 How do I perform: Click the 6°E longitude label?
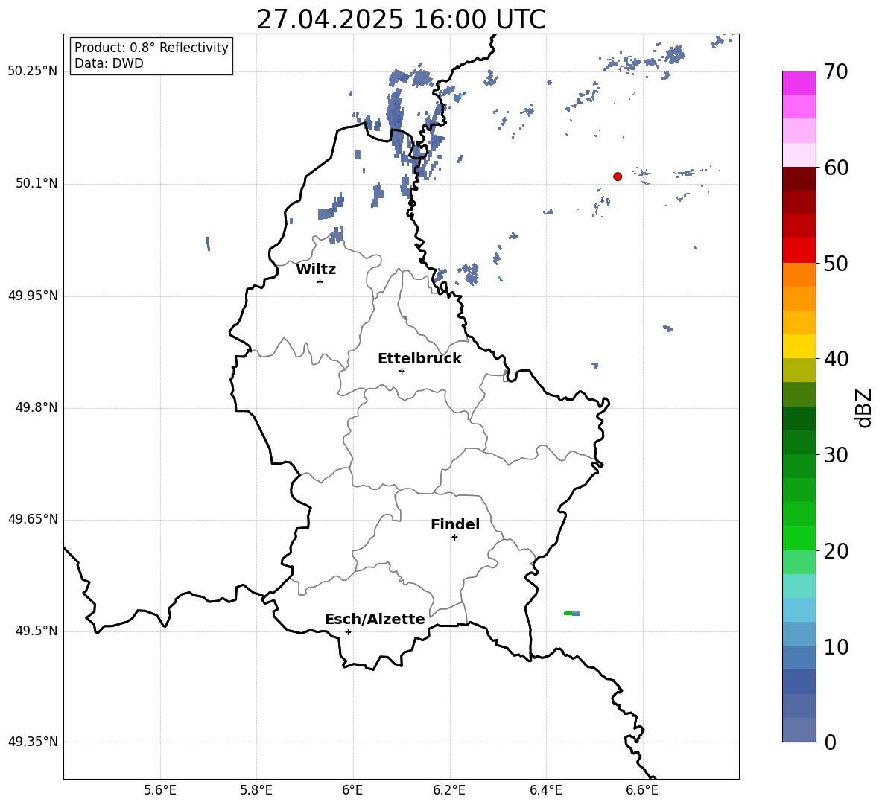352,790
